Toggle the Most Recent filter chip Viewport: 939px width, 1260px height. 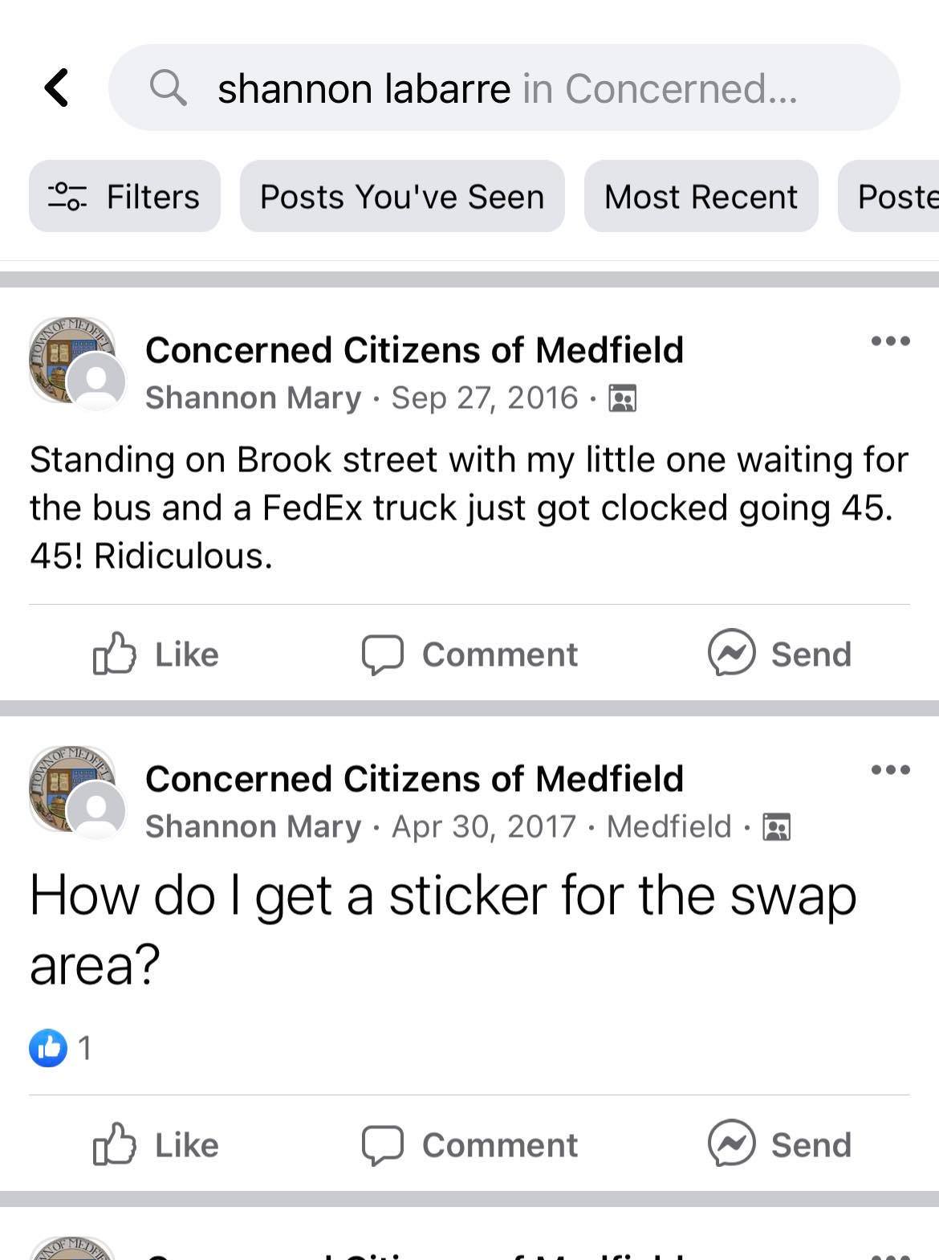click(701, 197)
